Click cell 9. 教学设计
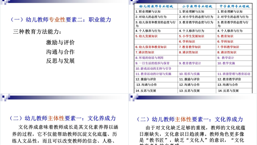Screen dimensions: 257x145 pyautogui.click(x=234, y=58)
